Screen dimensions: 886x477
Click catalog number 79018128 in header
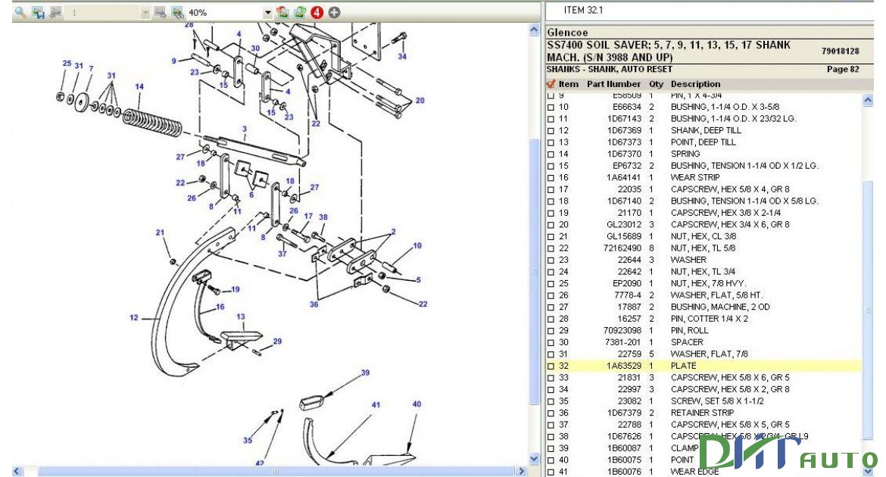point(841,51)
